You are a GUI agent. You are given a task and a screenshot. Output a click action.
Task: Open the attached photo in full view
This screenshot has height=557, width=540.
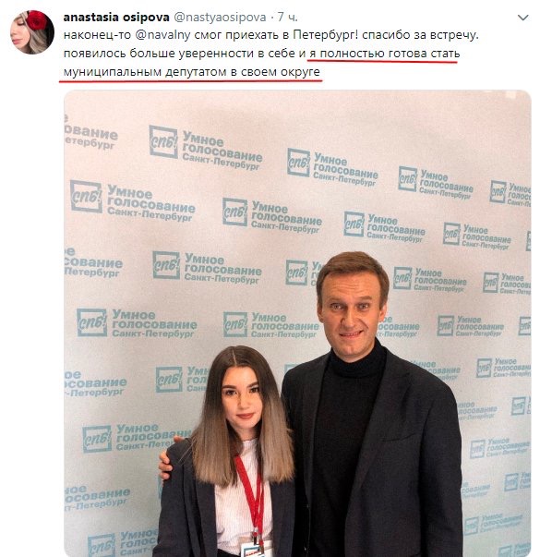point(297,323)
